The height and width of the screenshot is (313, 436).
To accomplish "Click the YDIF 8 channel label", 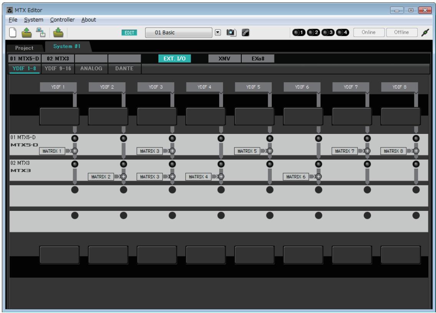I will click(x=399, y=87).
